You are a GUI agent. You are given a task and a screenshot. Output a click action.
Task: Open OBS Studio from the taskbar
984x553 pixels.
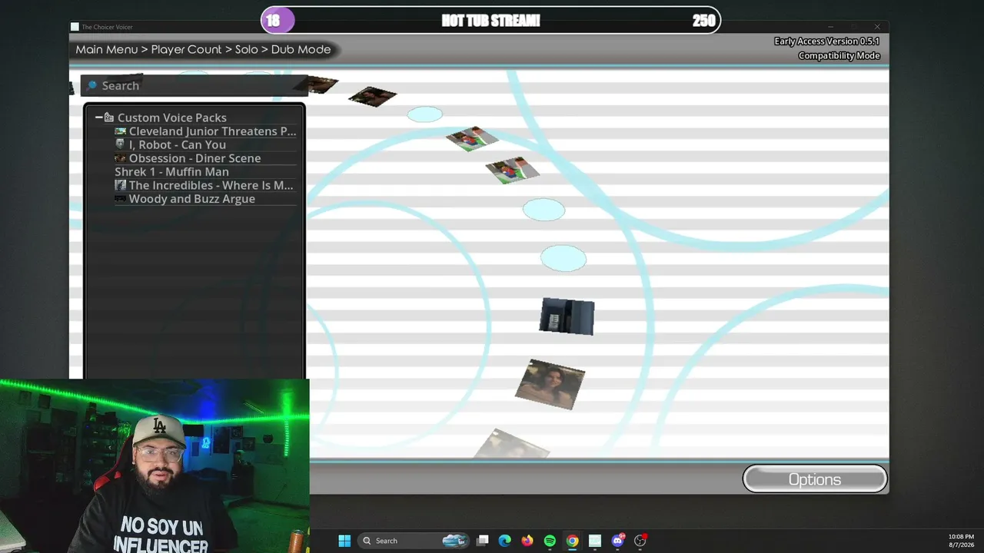tap(640, 541)
